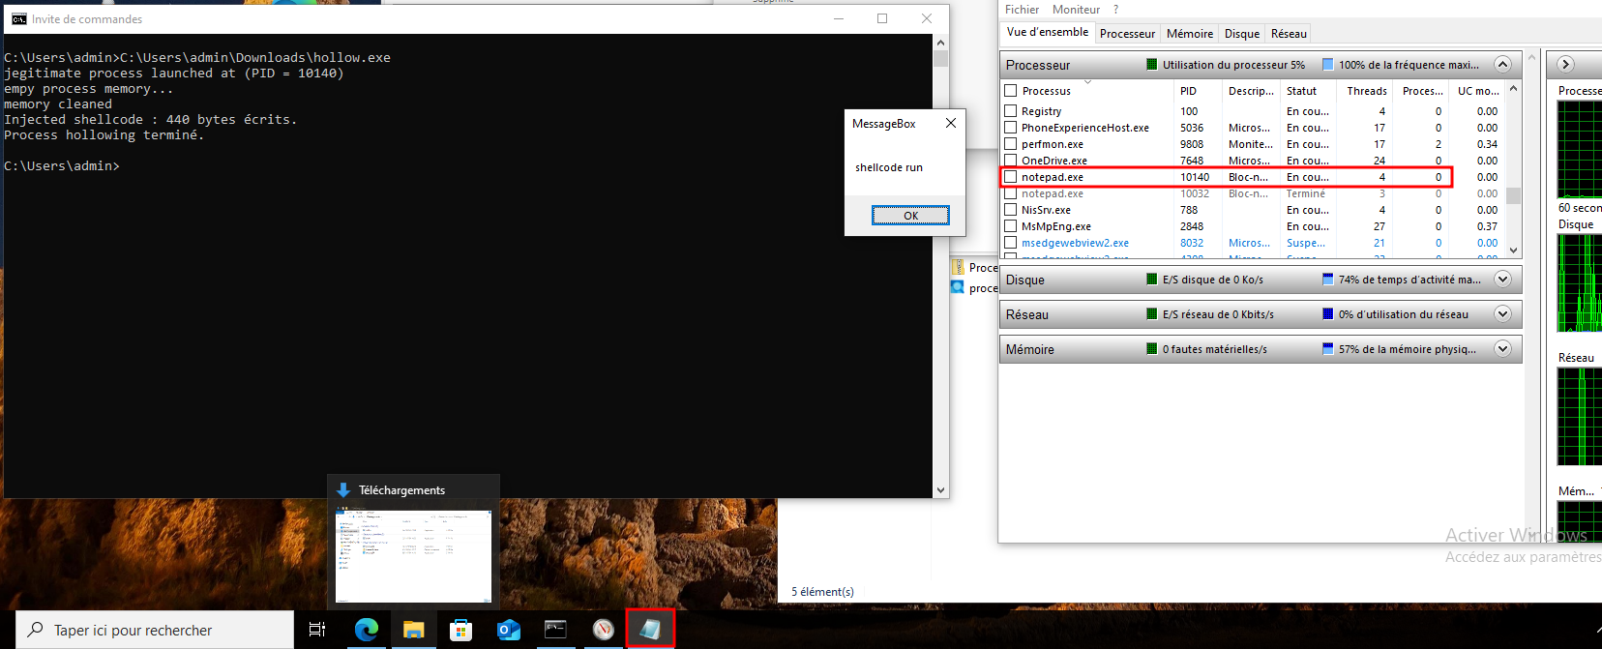Open Task View on the taskbar

(x=317, y=630)
